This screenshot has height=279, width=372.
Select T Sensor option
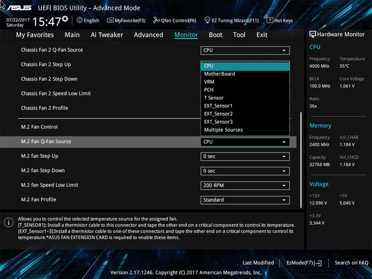[245, 98]
